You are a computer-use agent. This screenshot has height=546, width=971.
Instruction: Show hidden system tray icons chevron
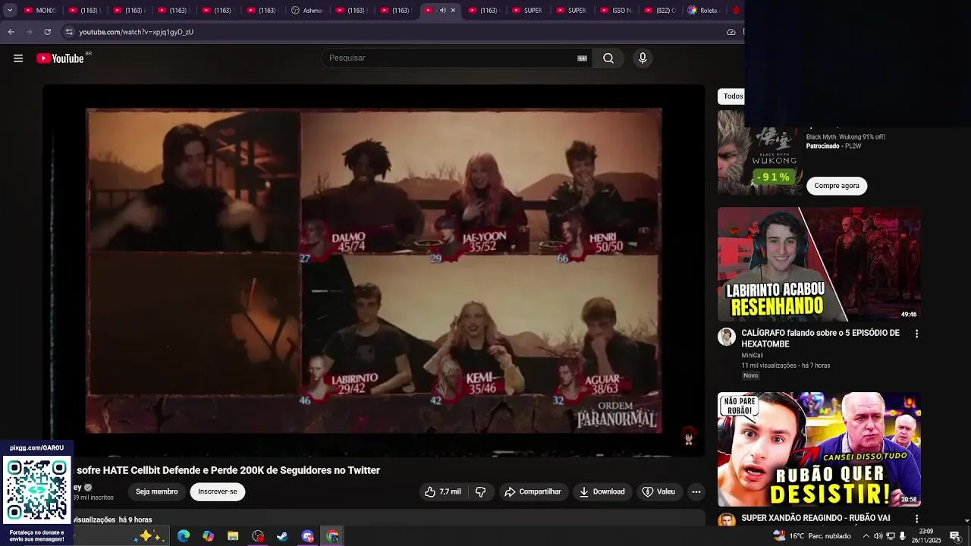866,536
